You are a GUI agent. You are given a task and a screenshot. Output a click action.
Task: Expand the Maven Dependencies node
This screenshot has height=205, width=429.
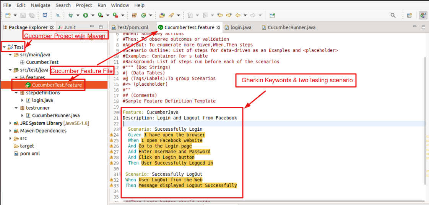point(10,131)
